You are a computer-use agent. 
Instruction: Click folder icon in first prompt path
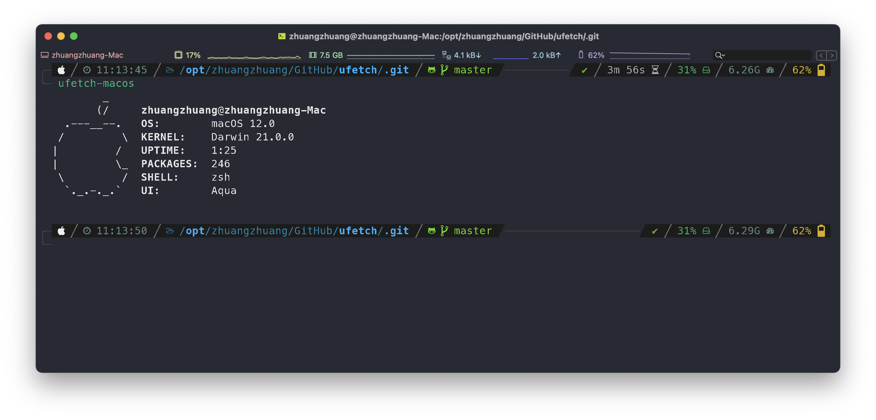click(170, 70)
